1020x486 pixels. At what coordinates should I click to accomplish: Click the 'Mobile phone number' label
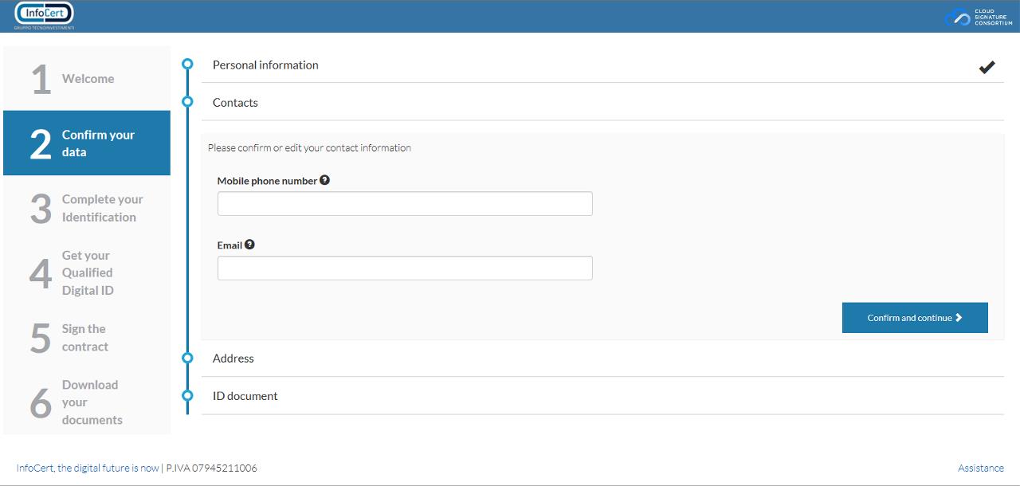tap(267, 181)
